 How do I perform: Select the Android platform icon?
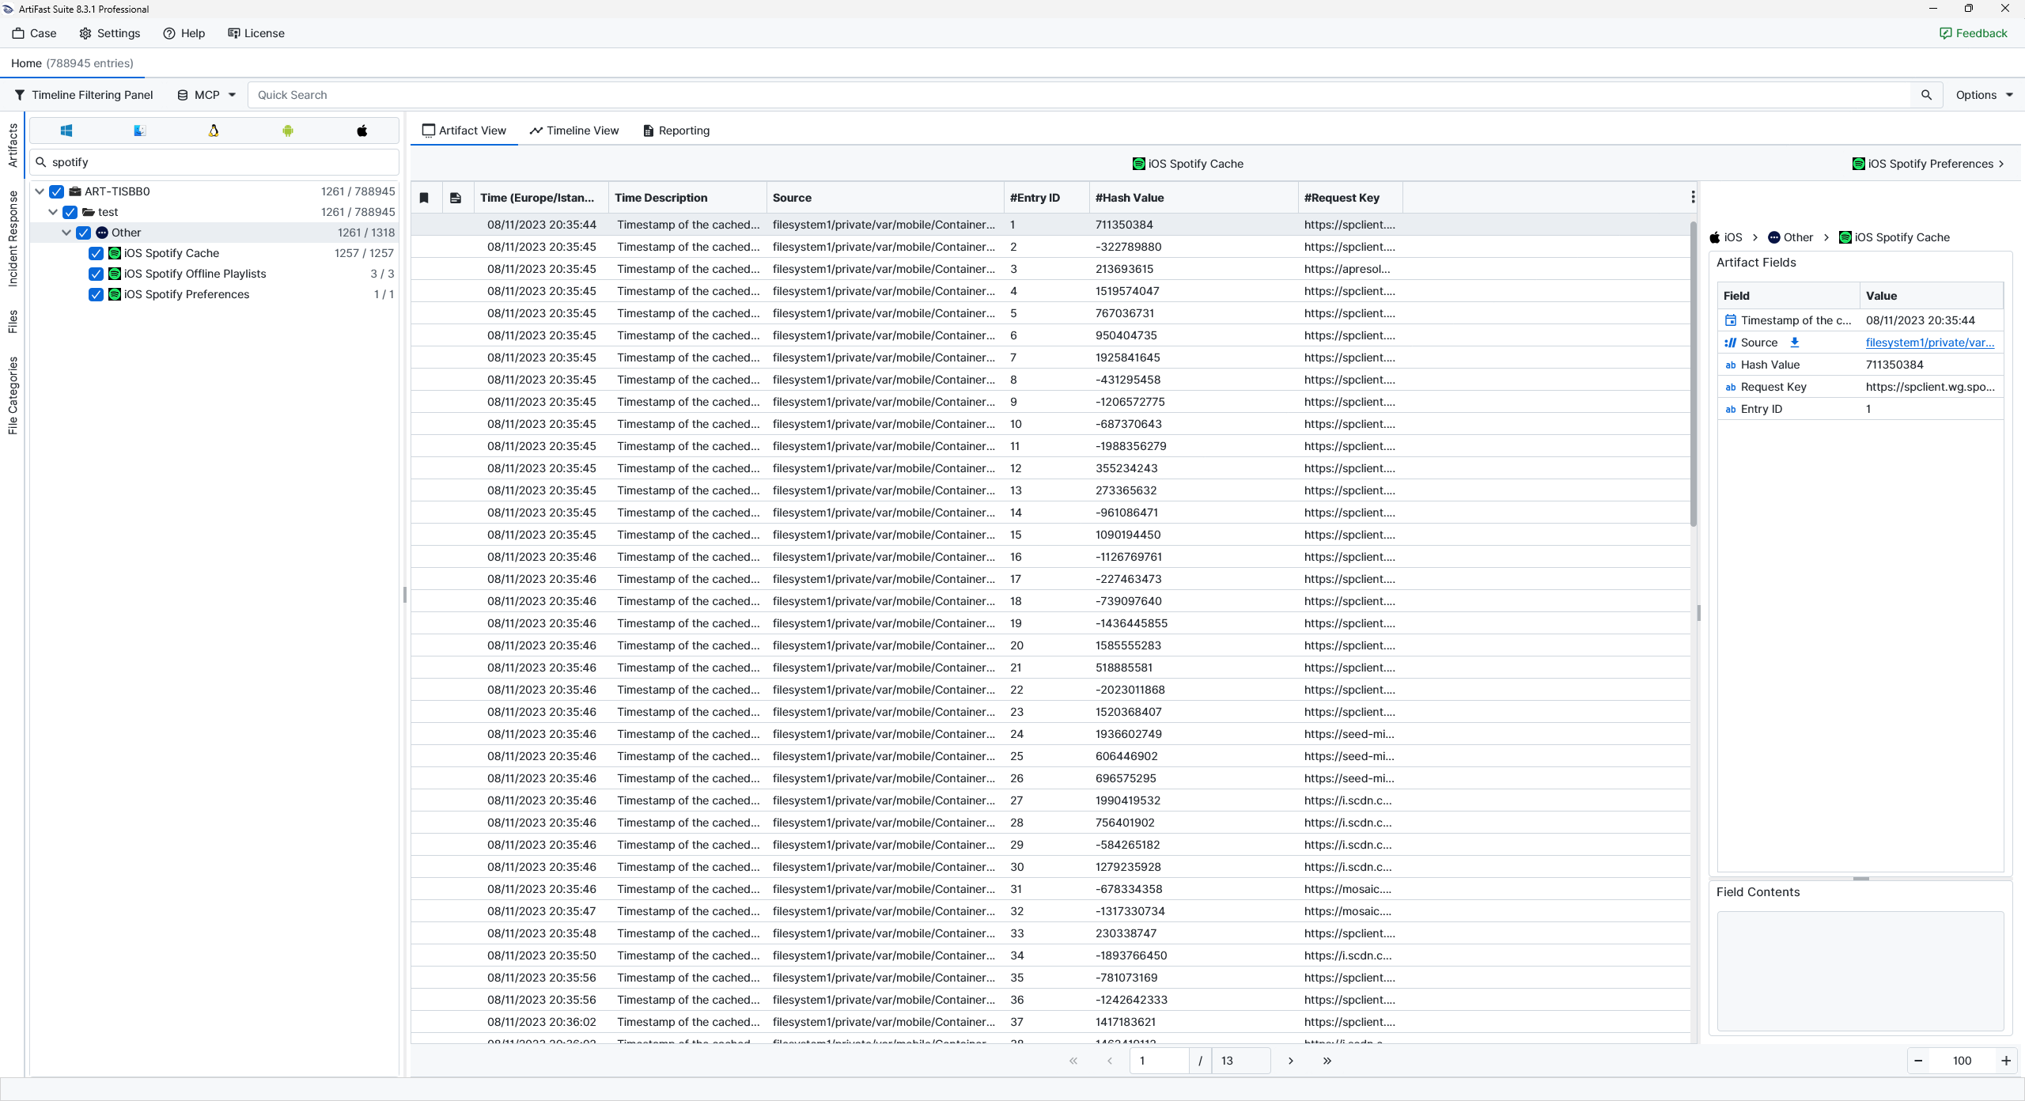coord(288,131)
